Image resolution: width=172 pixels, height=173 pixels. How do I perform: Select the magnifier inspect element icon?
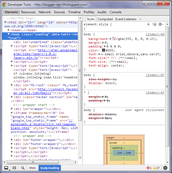23,168
